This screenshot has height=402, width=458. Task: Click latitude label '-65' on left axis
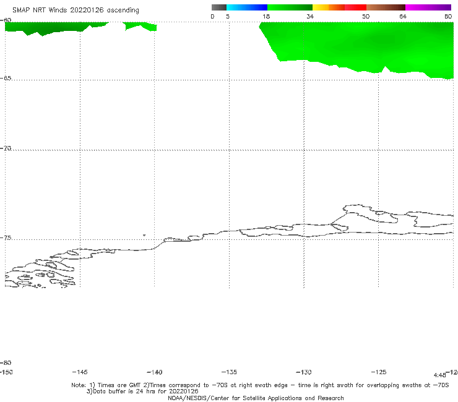point(6,78)
